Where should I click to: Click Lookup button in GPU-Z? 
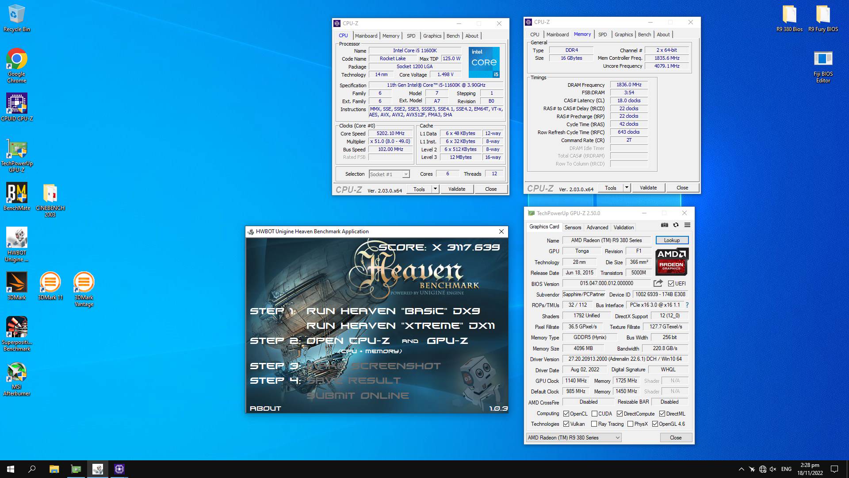[x=672, y=240]
